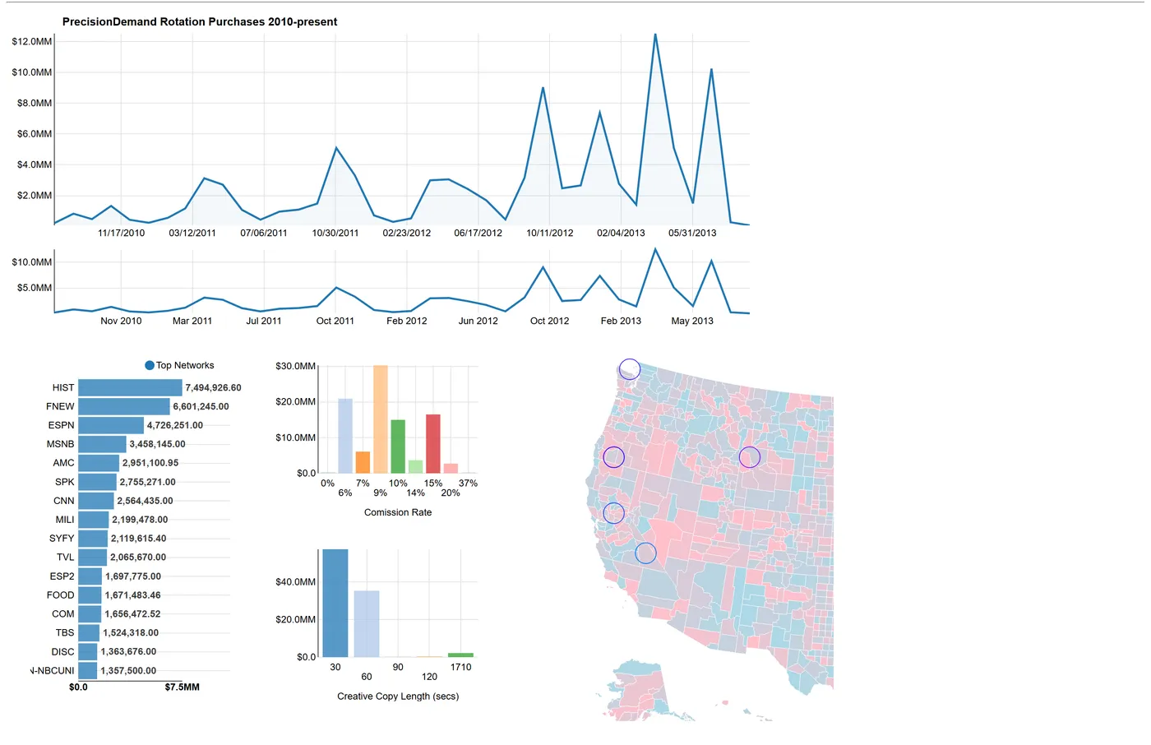1151x745 pixels.
Task: Click the Creative Copy Length (secs) label
Action: [398, 696]
